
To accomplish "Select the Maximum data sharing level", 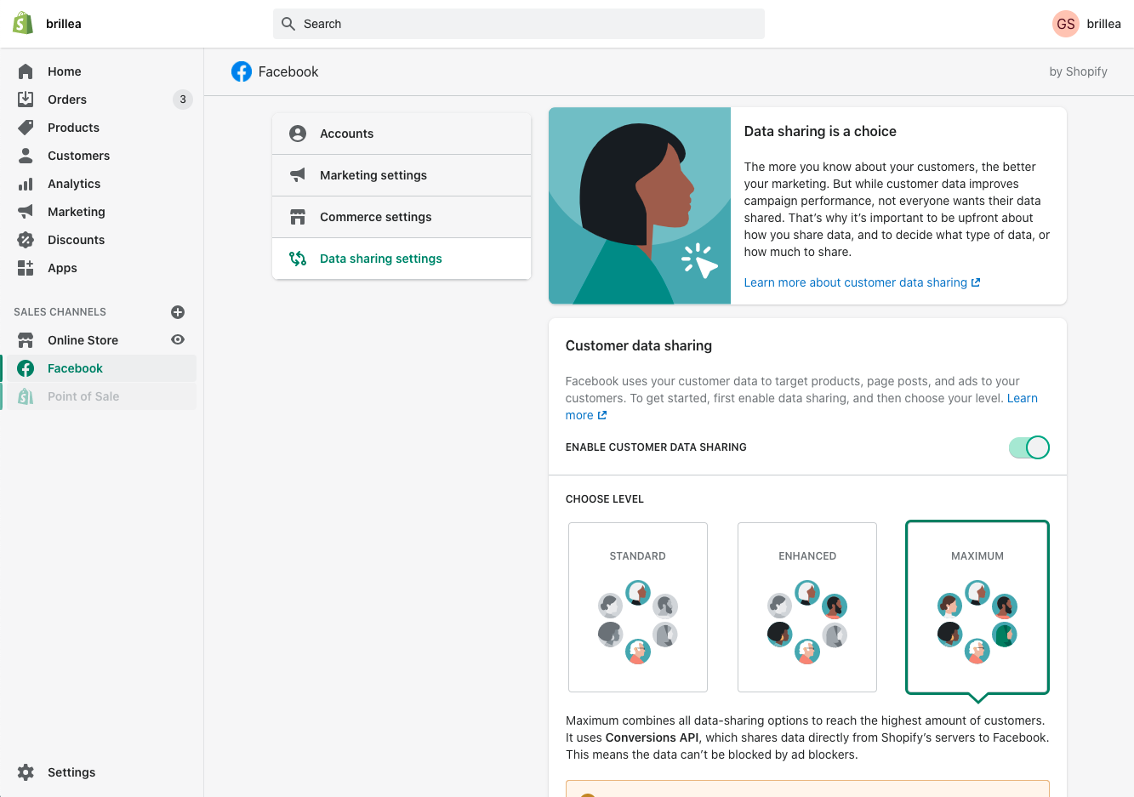I will (x=977, y=606).
